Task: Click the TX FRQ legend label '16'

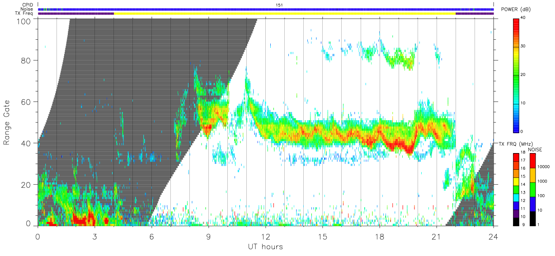Action: pyautogui.click(x=523, y=169)
